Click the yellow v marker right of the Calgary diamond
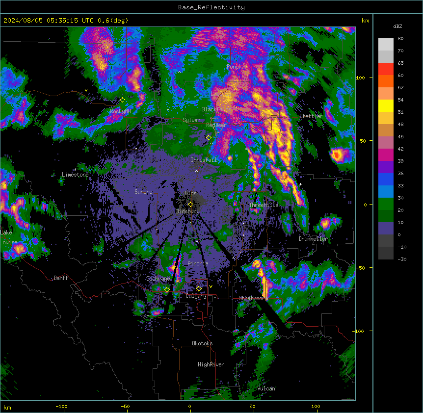423x413 pixels. point(211,286)
